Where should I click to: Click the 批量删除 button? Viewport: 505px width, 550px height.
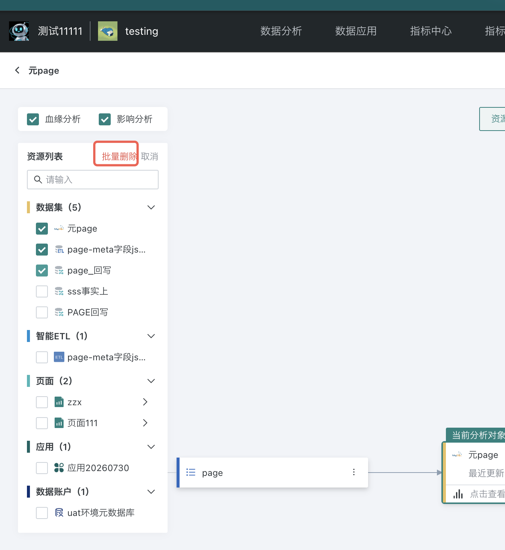(x=119, y=156)
